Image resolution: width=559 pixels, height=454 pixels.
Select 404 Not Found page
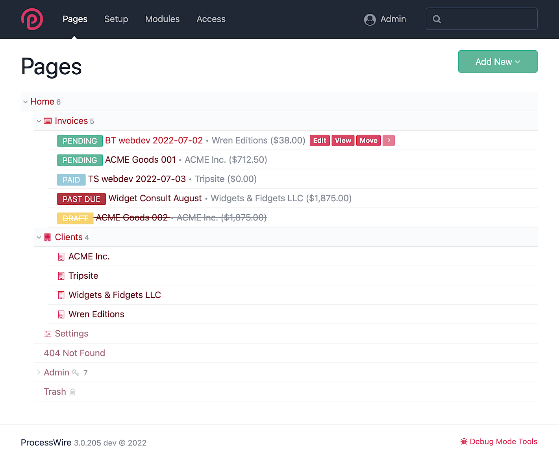pyautogui.click(x=74, y=353)
